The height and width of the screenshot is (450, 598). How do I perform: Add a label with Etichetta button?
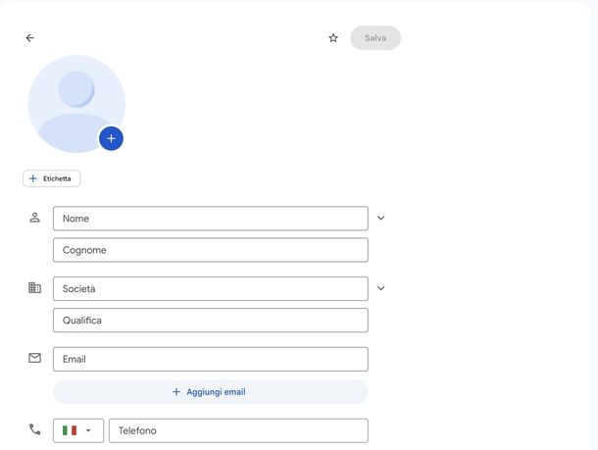(52, 178)
